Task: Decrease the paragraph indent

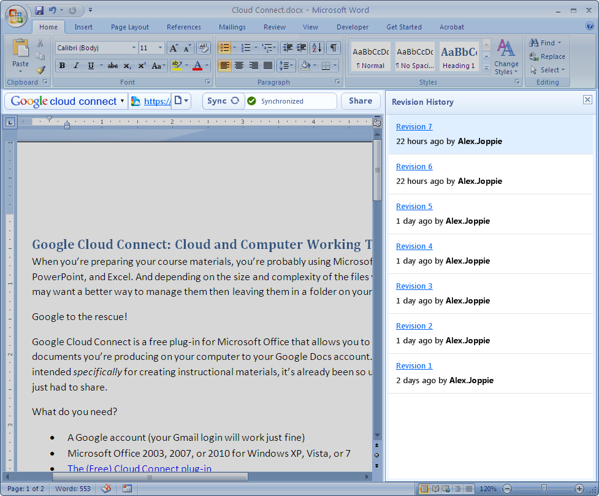Action: pyautogui.click(x=288, y=48)
